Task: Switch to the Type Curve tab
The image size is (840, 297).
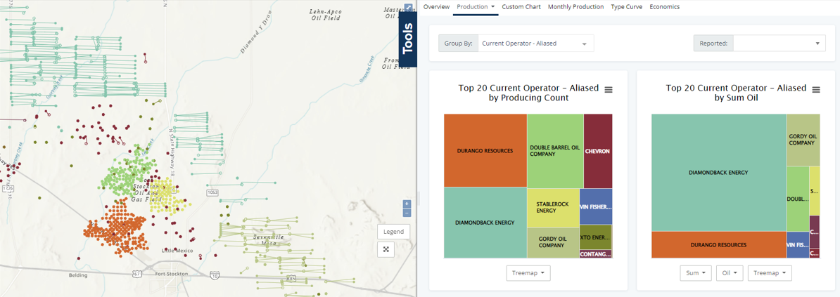Action: [x=627, y=7]
